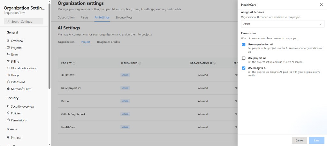
Task: Click the Overview icon in sidebar
Action: [x=8, y=41]
